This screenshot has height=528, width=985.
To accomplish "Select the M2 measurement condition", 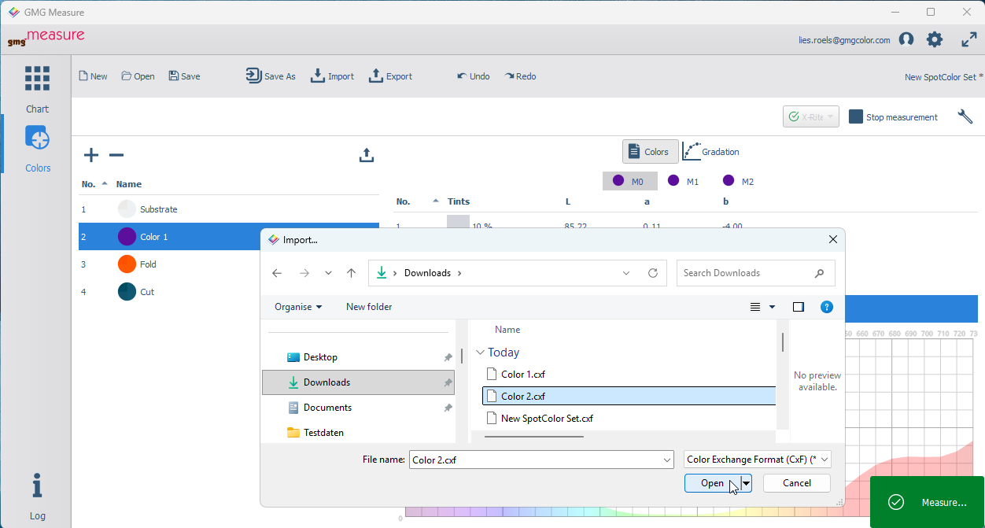I will (739, 181).
